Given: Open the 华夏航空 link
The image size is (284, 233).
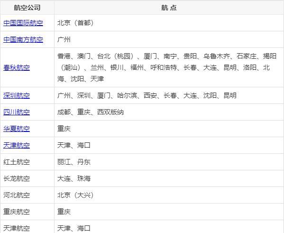Looking at the screenshot, I should 17,129.
